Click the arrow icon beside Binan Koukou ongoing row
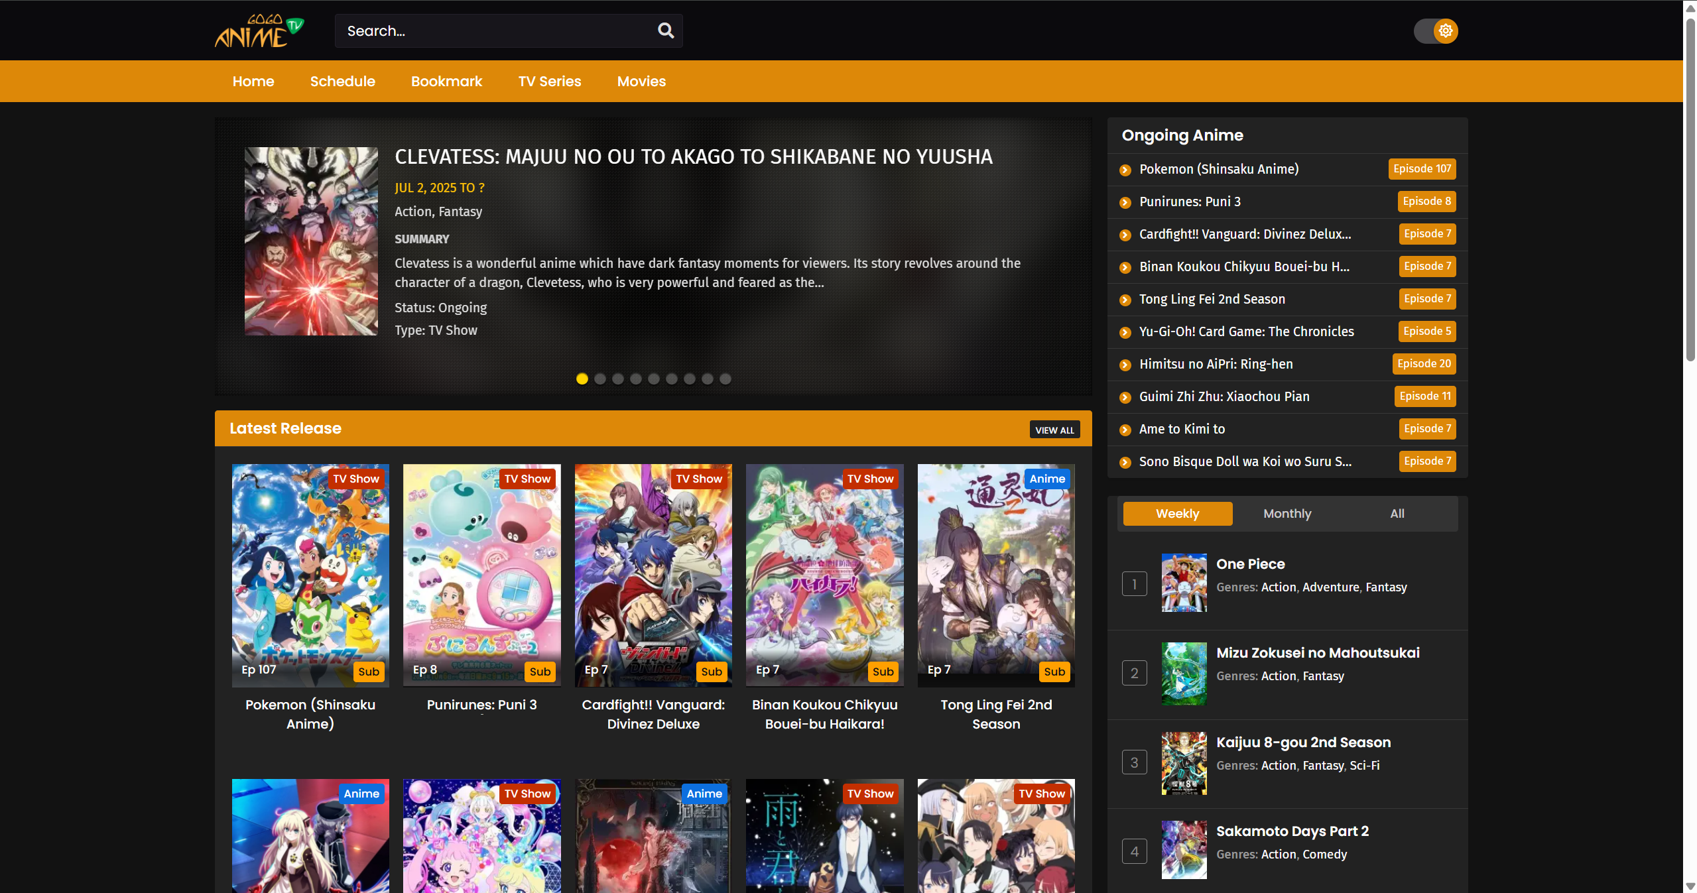The image size is (1697, 893). pyautogui.click(x=1125, y=268)
